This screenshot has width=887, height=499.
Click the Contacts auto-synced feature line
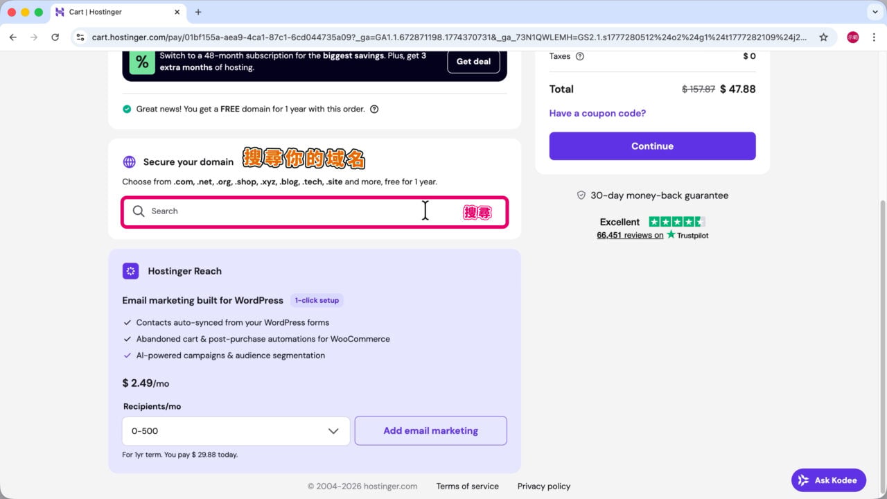pos(233,323)
